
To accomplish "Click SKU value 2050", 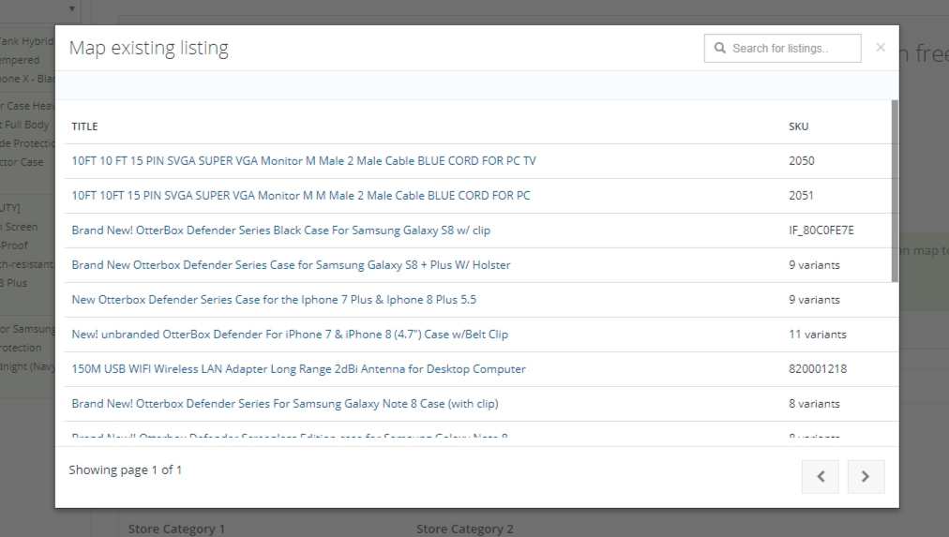I will tap(802, 161).
